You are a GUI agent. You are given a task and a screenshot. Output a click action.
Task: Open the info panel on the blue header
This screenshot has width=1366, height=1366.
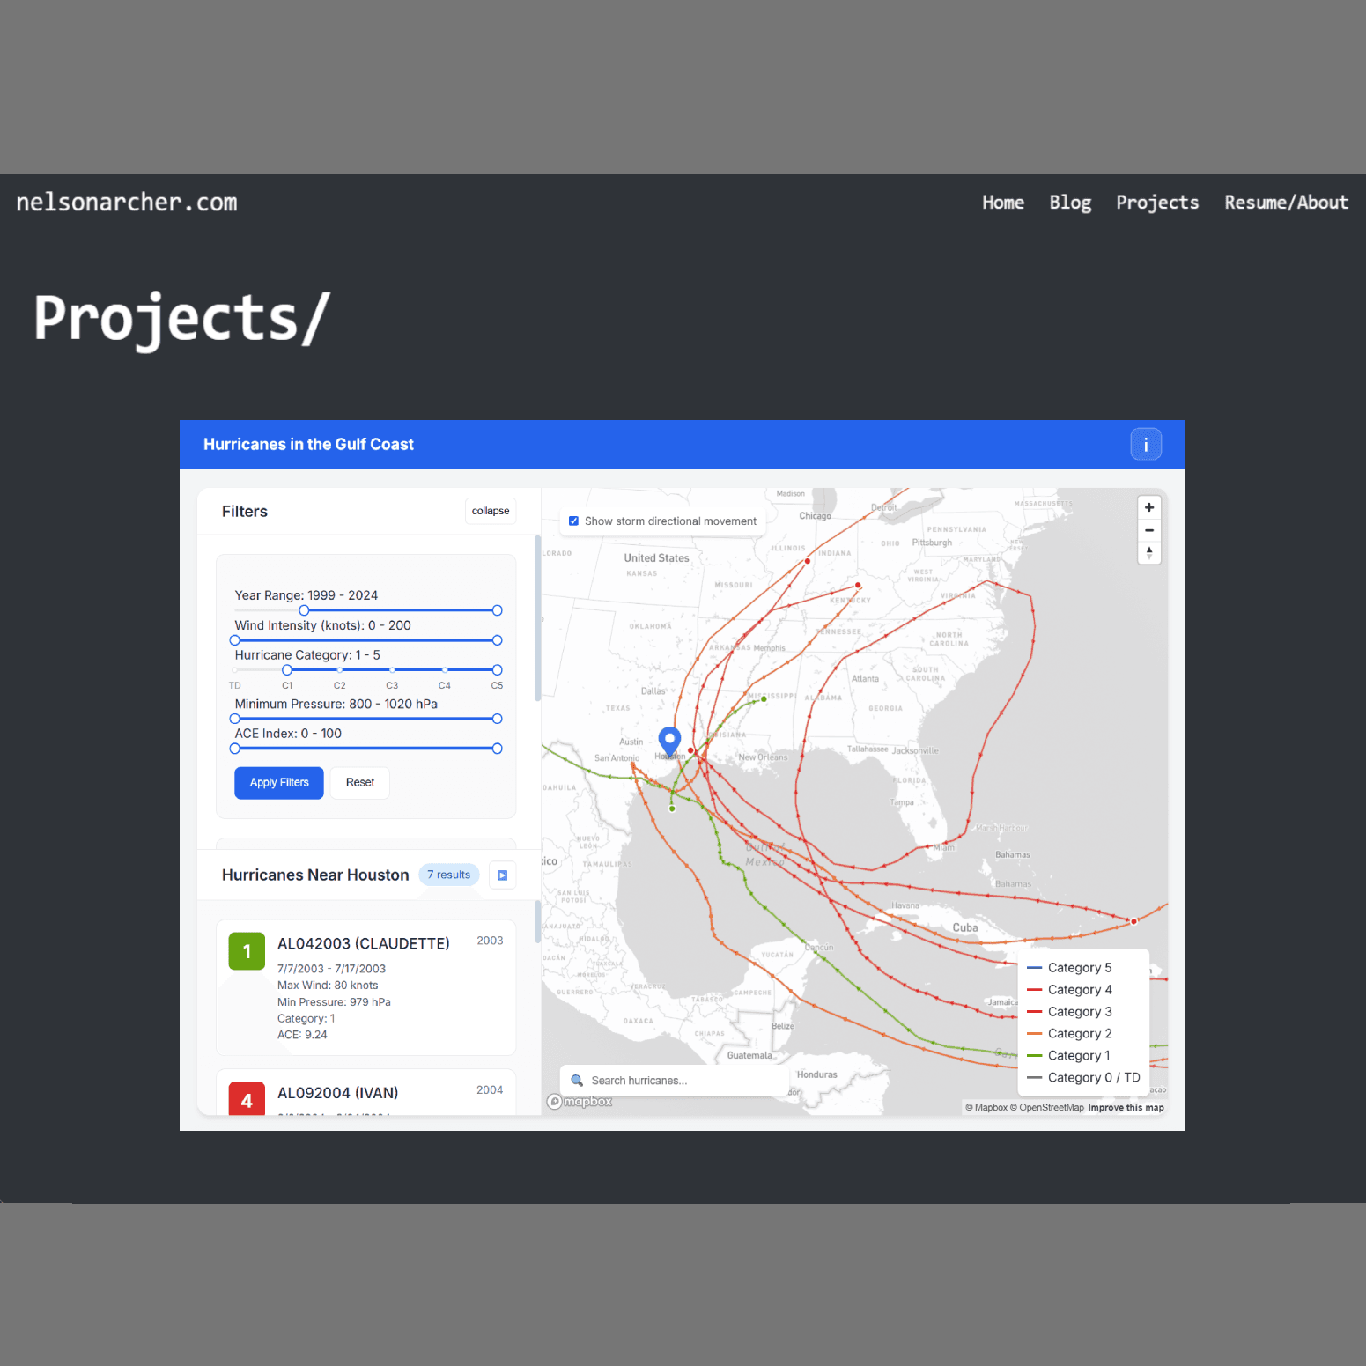[1146, 444]
